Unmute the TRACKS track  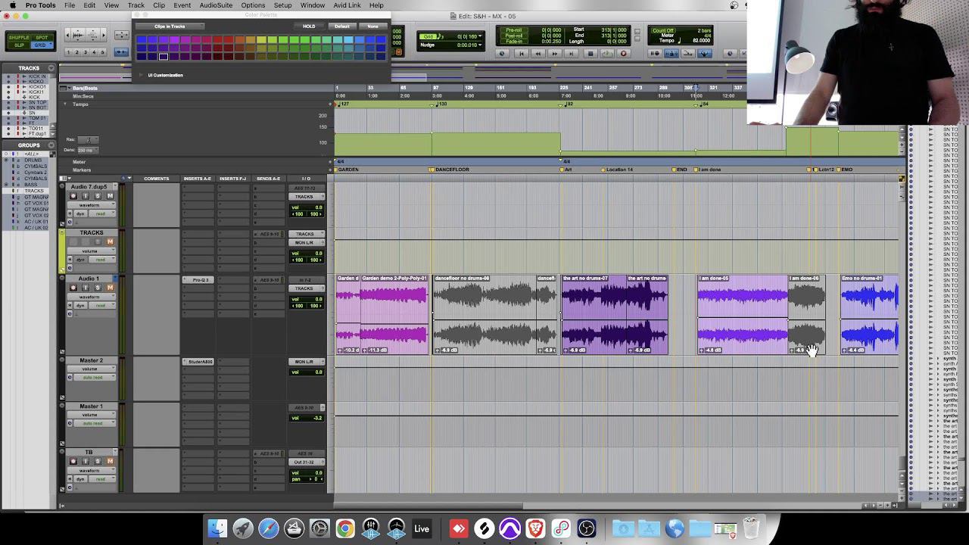[110, 242]
